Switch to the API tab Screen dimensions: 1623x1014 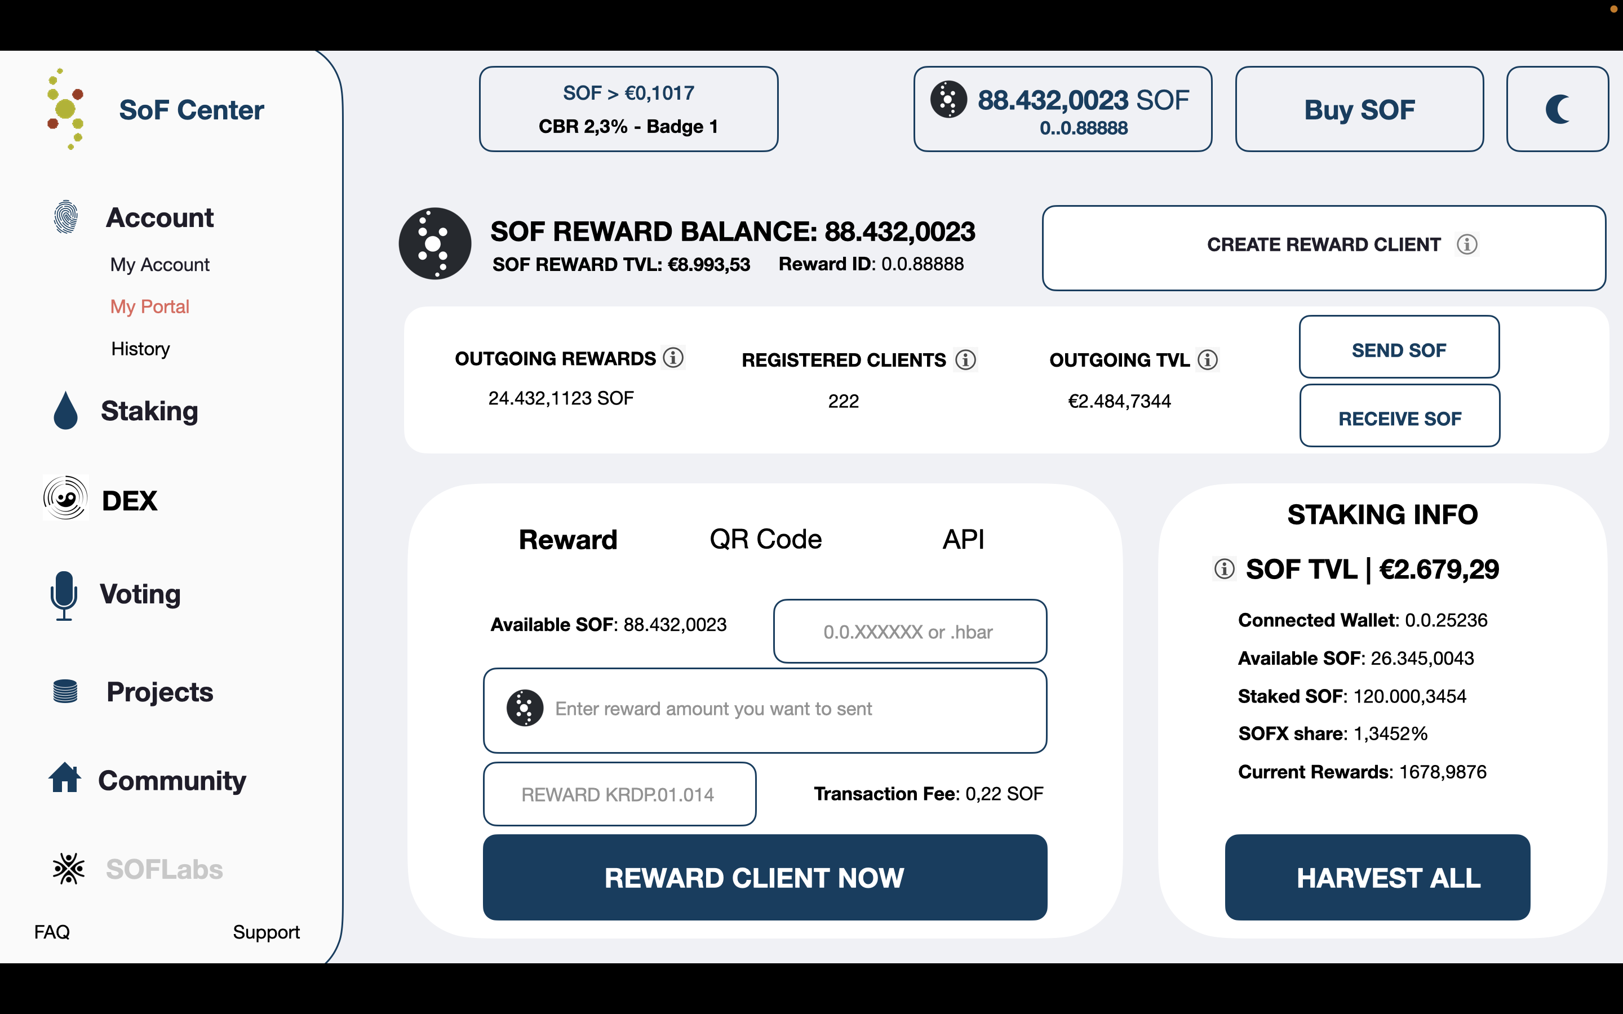point(963,539)
